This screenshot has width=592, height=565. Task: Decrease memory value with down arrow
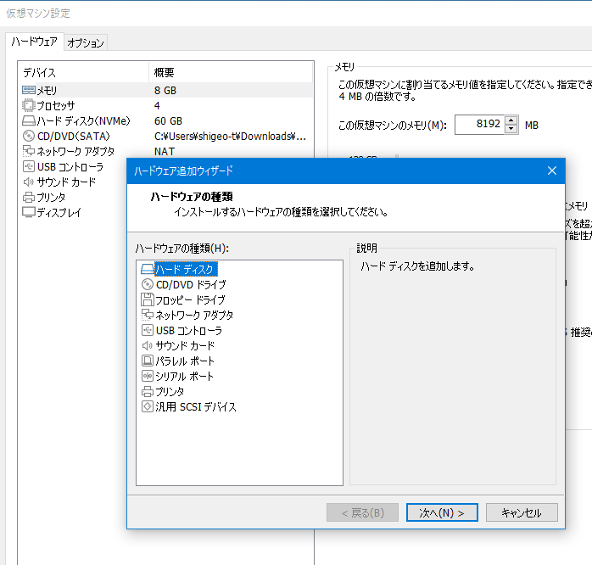pos(511,129)
